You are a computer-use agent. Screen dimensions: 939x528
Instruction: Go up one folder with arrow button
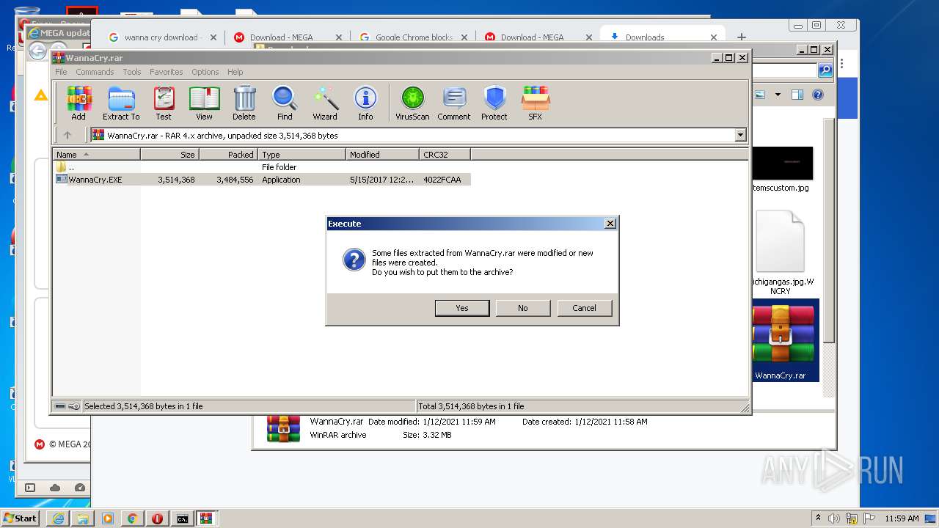[67, 135]
